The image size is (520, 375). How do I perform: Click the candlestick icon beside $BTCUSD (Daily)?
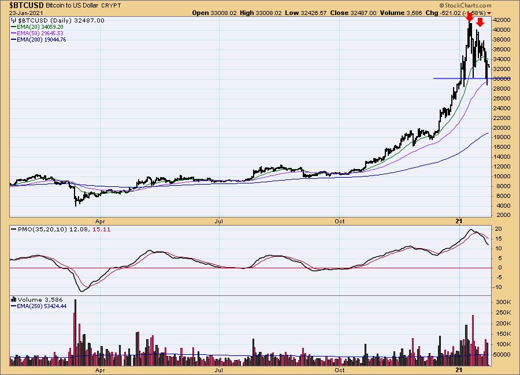[14, 21]
